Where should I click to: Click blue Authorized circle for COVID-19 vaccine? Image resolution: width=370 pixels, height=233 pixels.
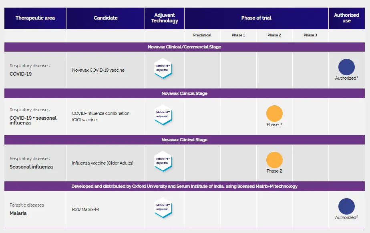(346, 67)
